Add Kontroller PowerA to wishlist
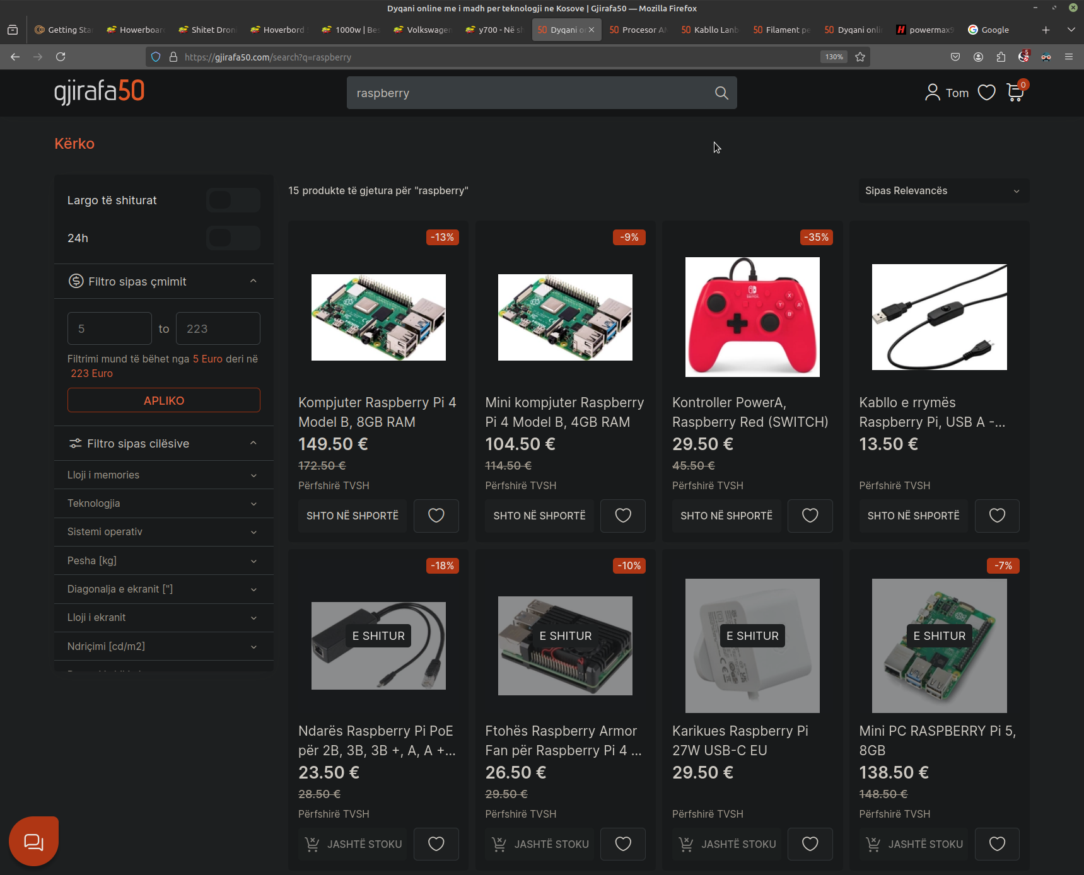The height and width of the screenshot is (875, 1084). click(x=810, y=516)
